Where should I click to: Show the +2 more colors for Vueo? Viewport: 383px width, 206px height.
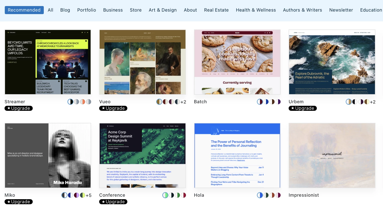(183, 102)
